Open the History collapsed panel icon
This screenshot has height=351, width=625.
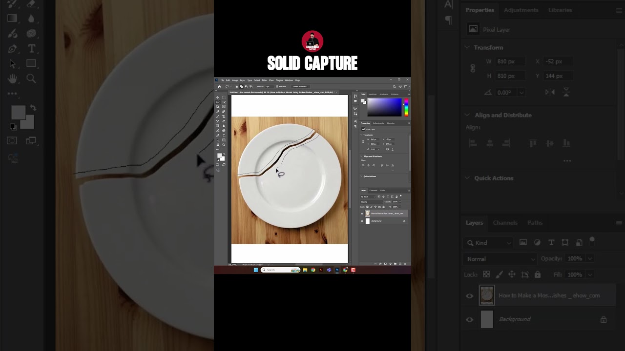click(x=355, y=96)
